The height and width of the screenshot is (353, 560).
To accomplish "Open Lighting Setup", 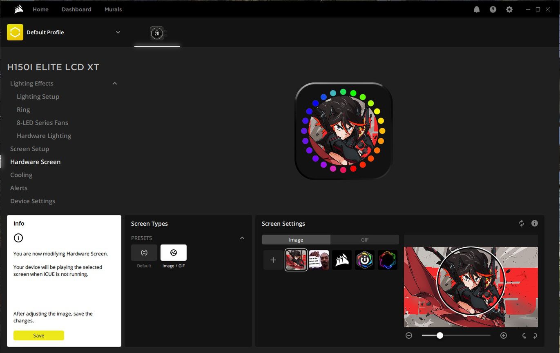I will 38,96.
